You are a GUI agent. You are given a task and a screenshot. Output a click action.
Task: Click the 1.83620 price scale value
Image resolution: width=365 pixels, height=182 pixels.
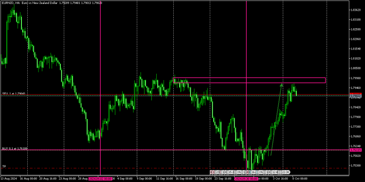click(356, 10)
